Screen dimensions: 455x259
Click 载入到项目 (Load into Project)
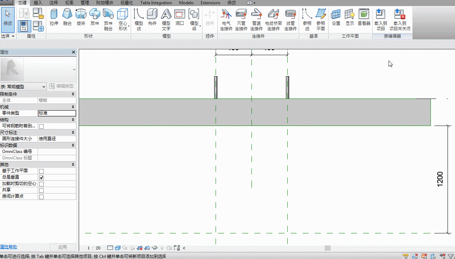coord(381,20)
